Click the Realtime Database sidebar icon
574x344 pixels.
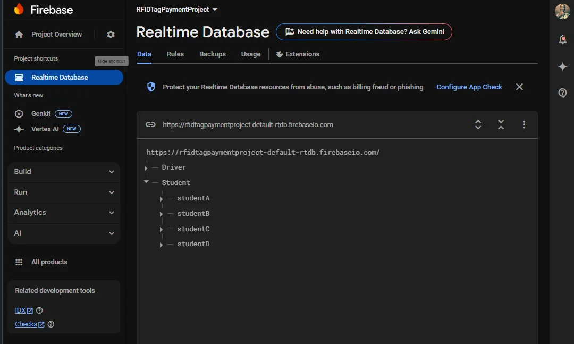click(19, 77)
